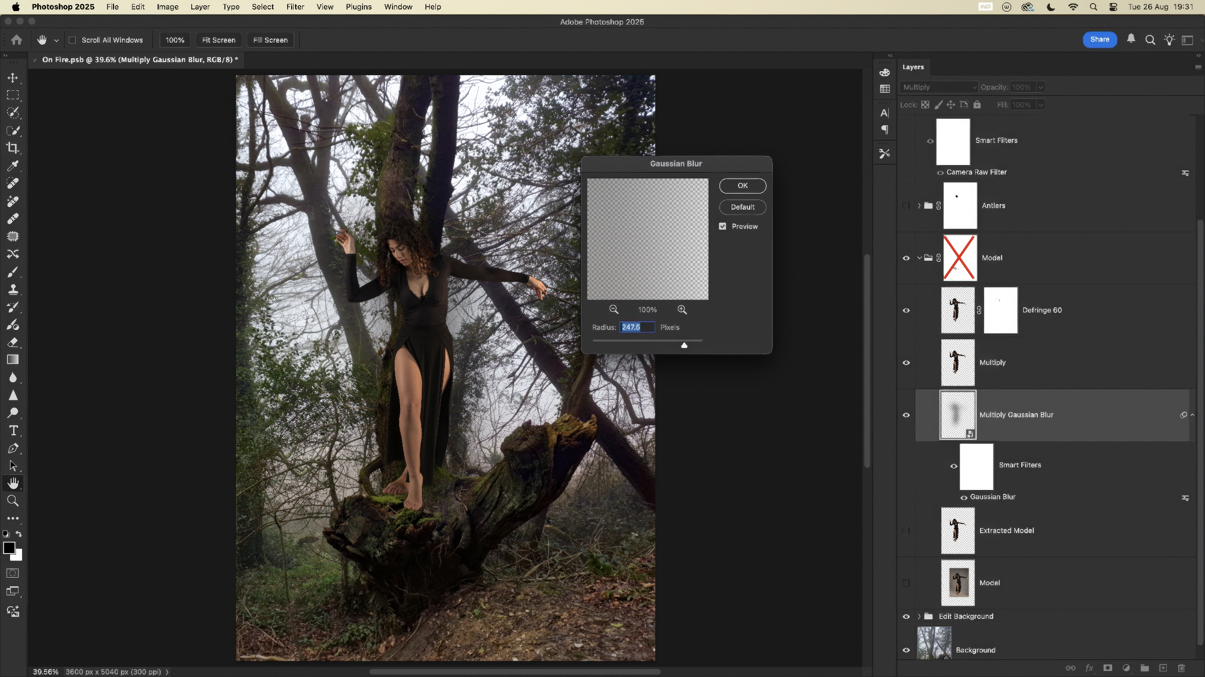The width and height of the screenshot is (1205, 677).
Task: Click the Radius input field
Action: point(637,327)
